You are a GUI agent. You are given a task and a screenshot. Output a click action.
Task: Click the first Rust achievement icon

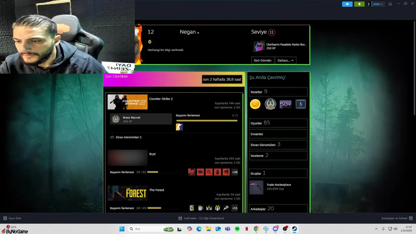pyautogui.click(x=192, y=172)
